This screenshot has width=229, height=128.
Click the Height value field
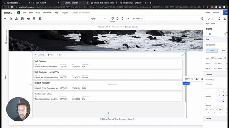pyautogui.click(x=225, y=58)
